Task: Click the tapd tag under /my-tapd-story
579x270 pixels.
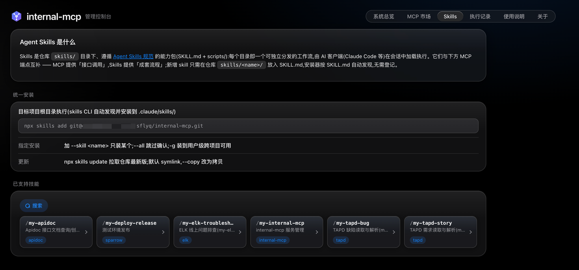Action: coord(418,240)
